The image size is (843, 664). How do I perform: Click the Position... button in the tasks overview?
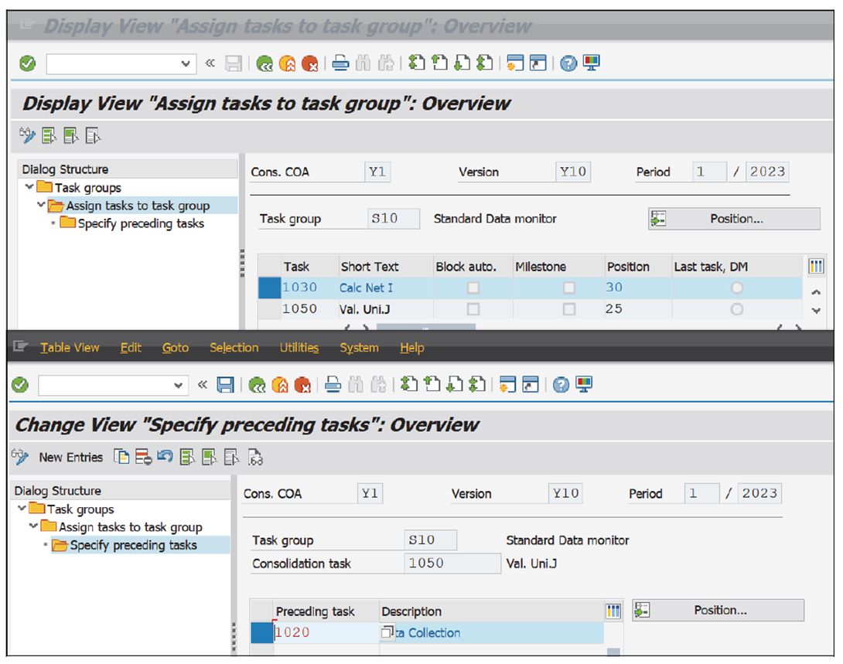pos(733,218)
